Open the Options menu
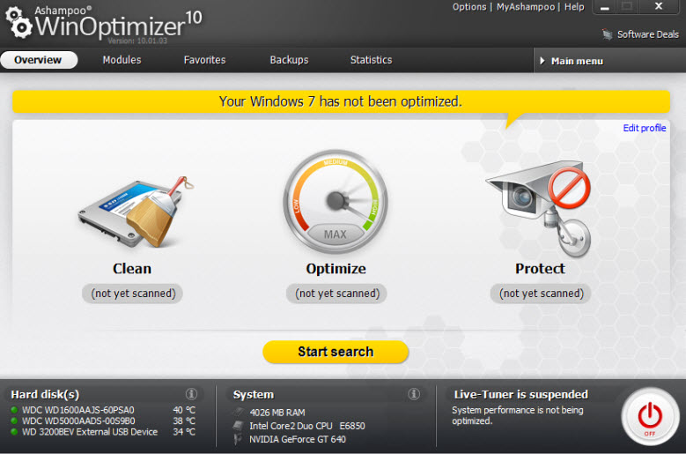The image size is (686, 454). 469,7
